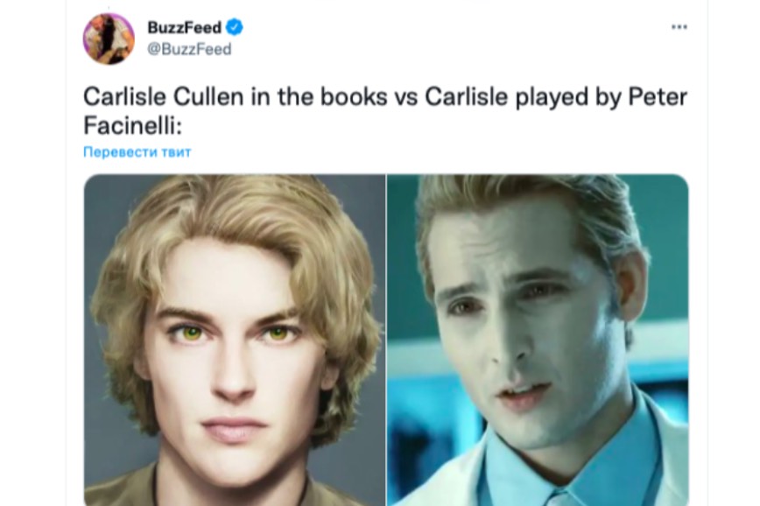Click the word "vs" in tweet text
Viewport: 760px width, 506px height.
(x=406, y=98)
